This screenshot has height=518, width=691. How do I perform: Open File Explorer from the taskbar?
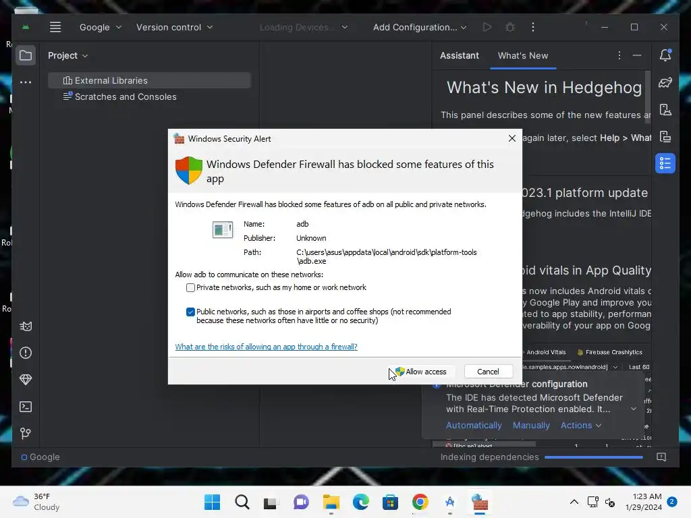point(331,502)
